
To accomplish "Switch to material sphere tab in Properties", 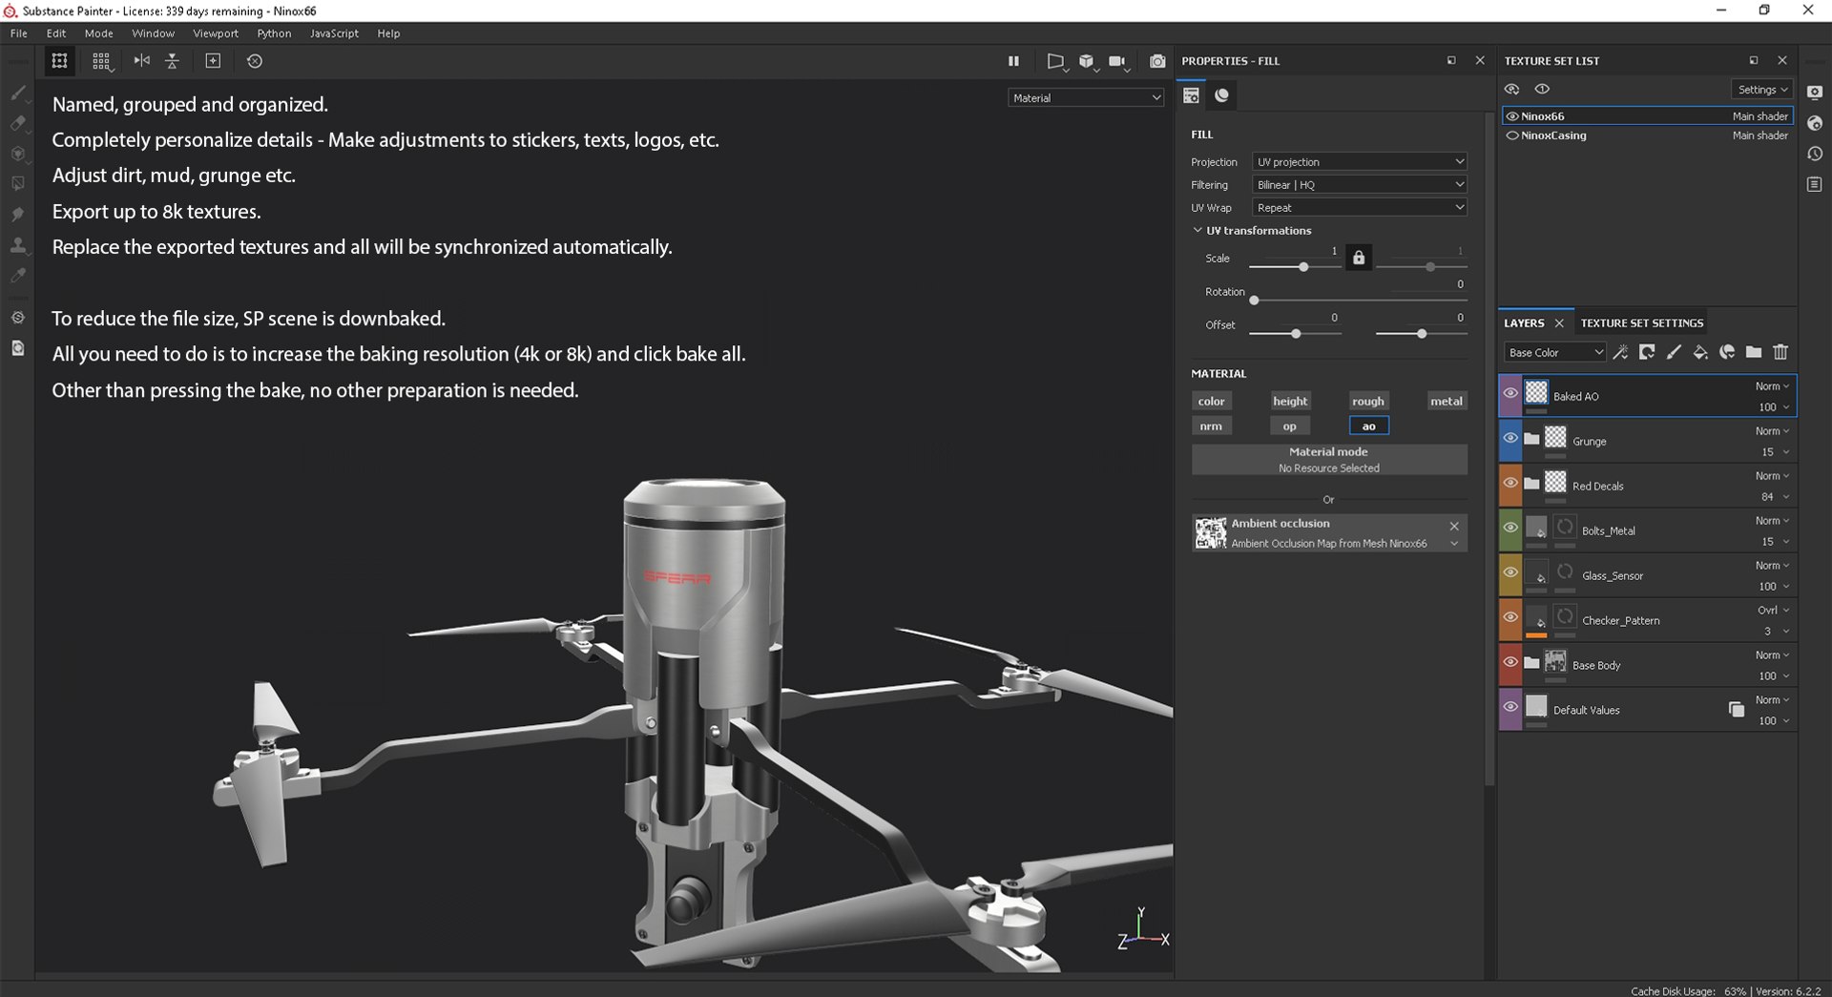I will click(1221, 95).
